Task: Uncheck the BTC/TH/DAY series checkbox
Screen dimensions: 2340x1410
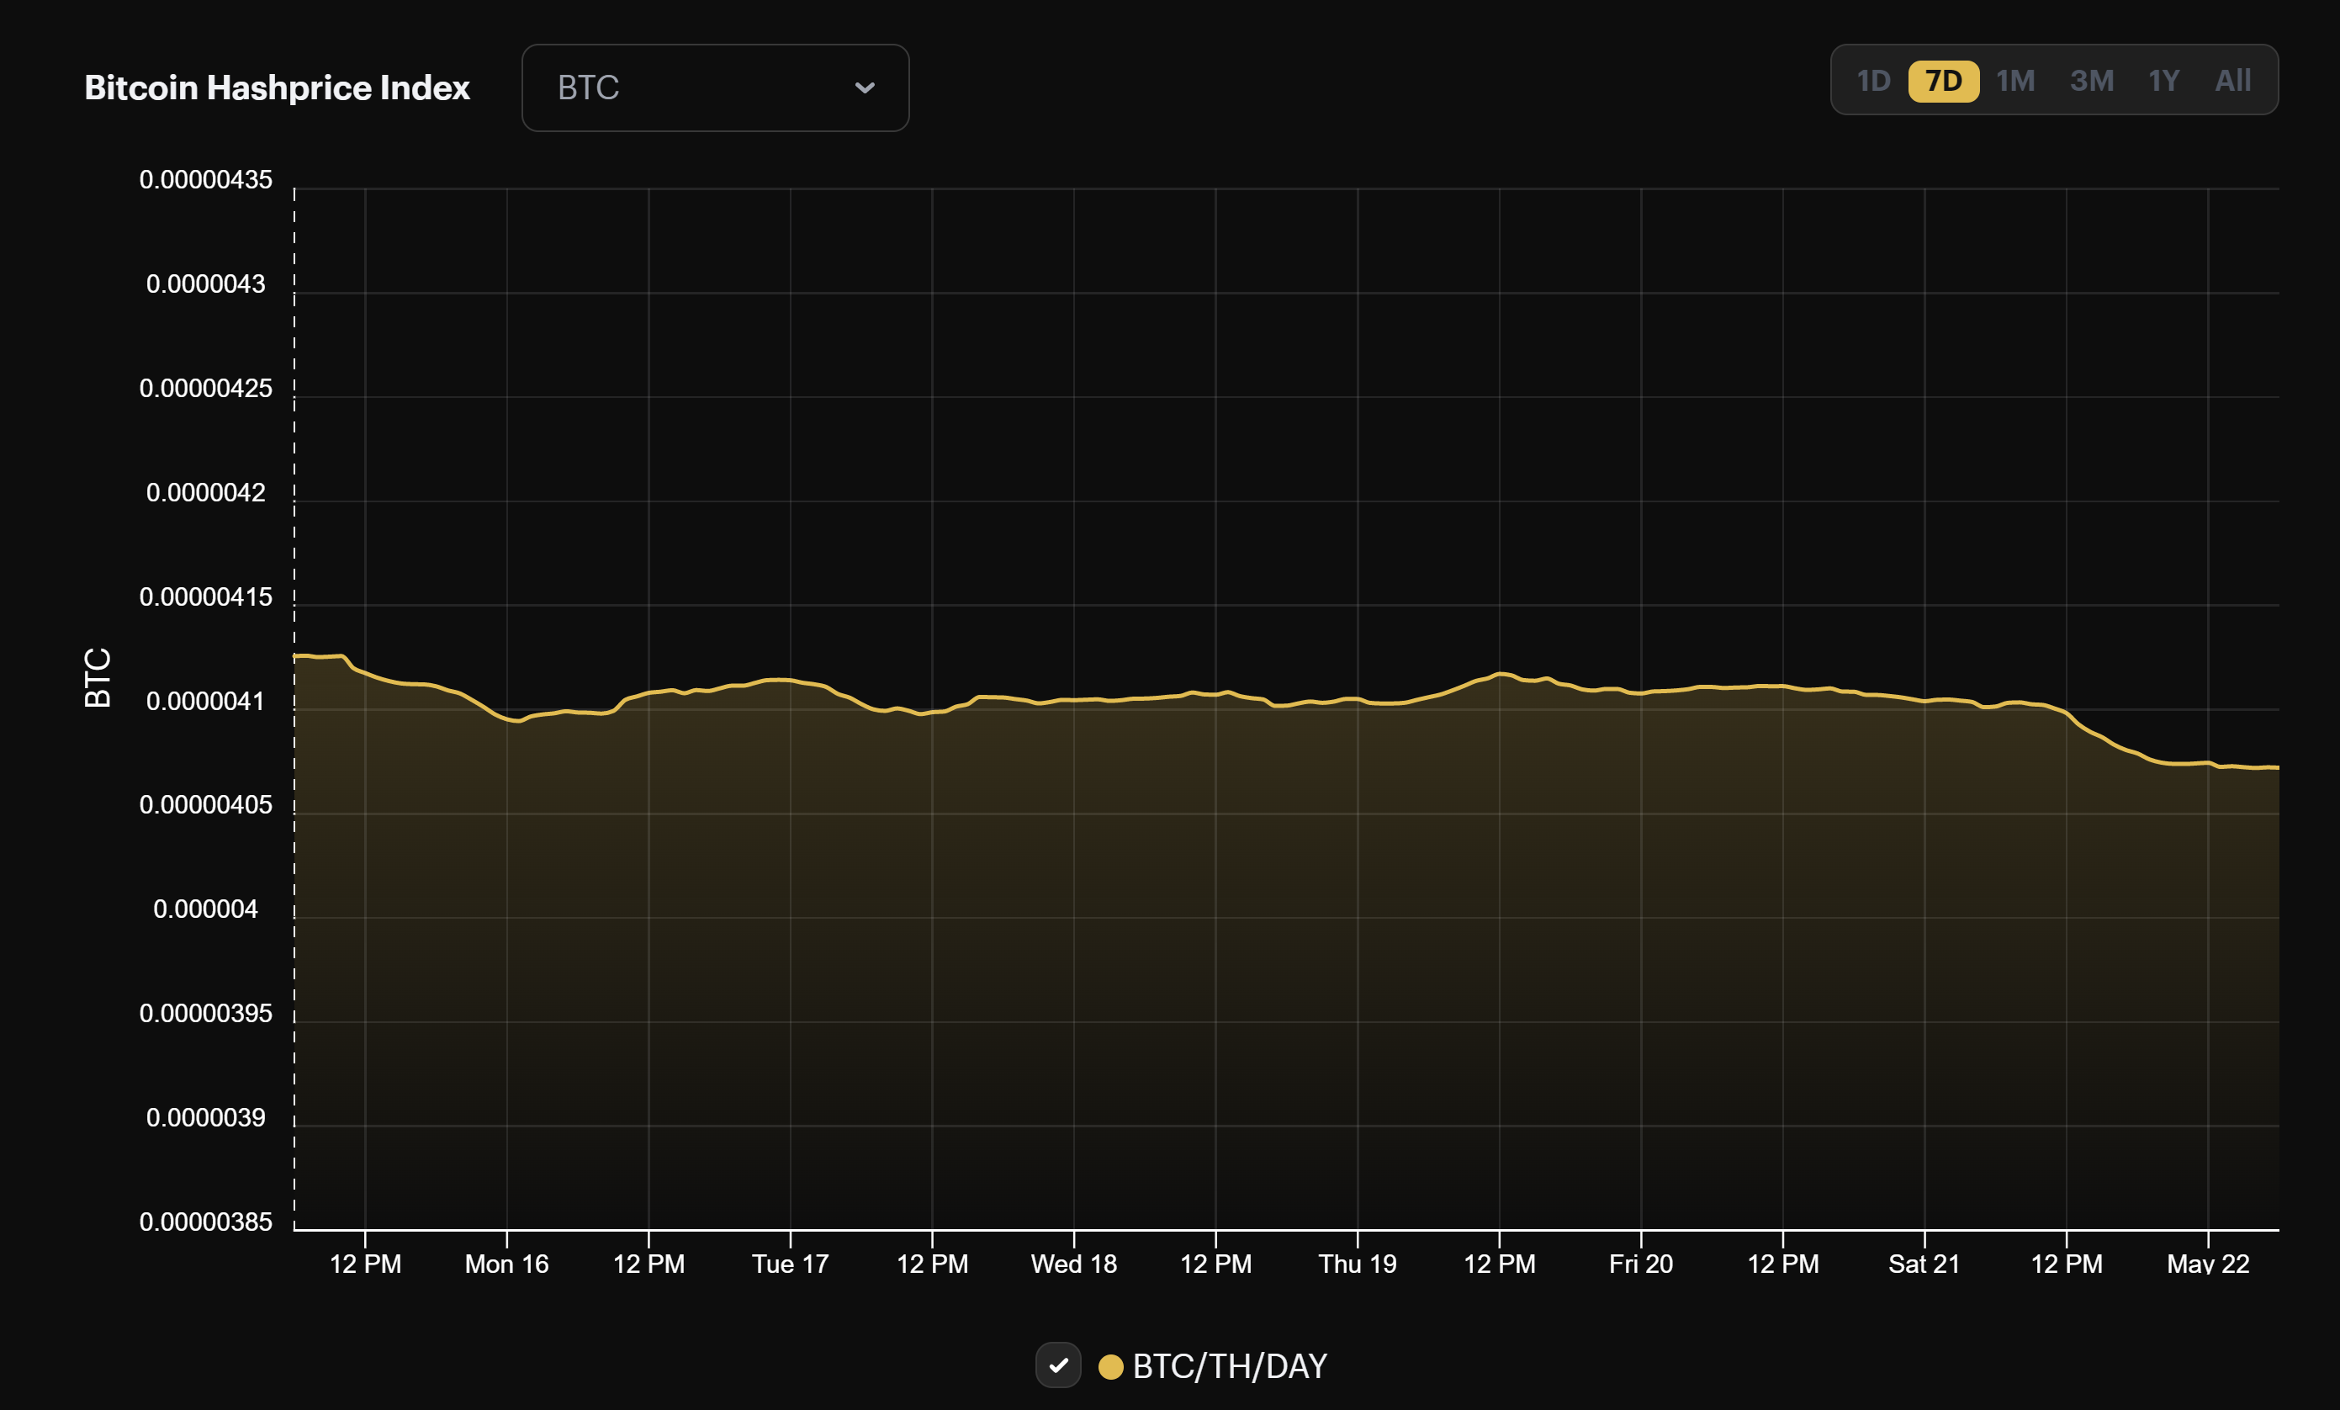Action: point(1058,1365)
